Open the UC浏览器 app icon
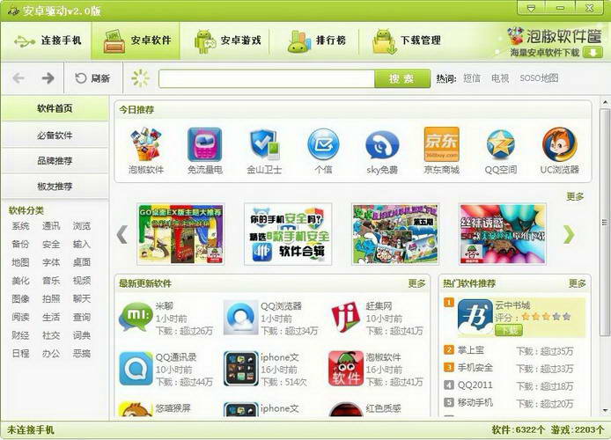The height and width of the screenshot is (440, 611). point(560,144)
